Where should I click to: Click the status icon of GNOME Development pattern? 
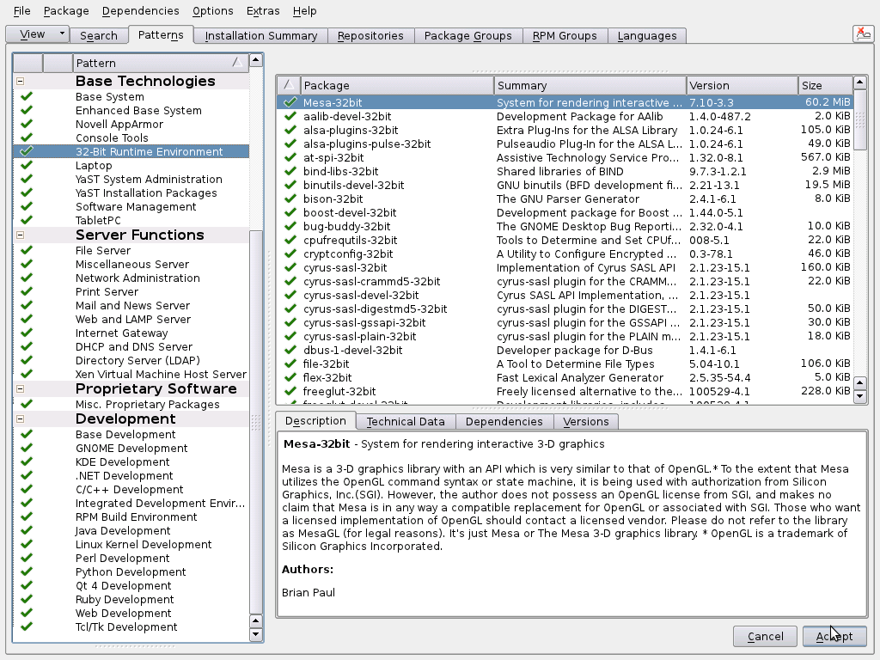[27, 448]
